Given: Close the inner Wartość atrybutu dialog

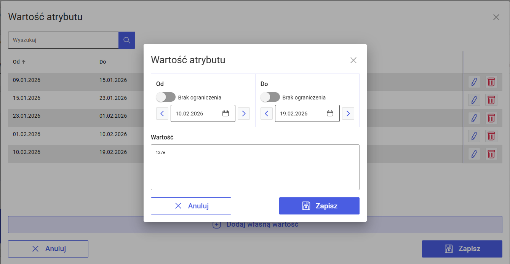Looking at the screenshot, I should tap(353, 60).
